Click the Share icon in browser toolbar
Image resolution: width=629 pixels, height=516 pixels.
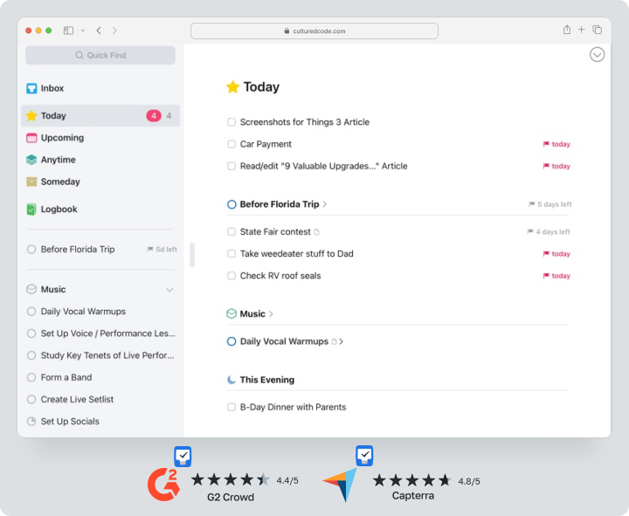[567, 30]
